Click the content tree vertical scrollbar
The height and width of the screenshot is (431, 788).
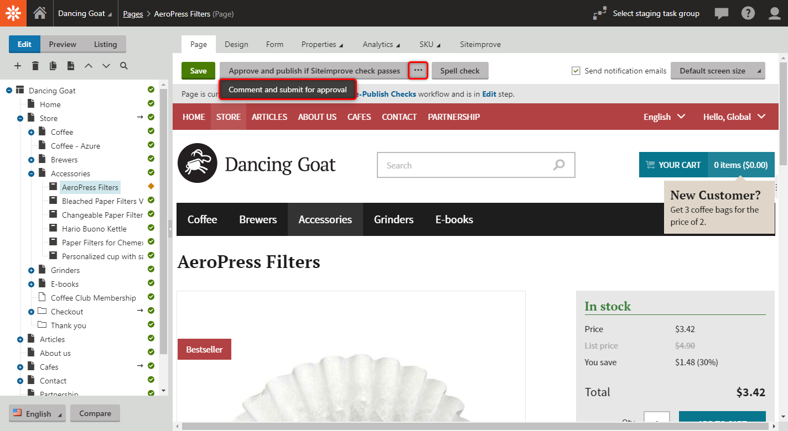click(163, 221)
